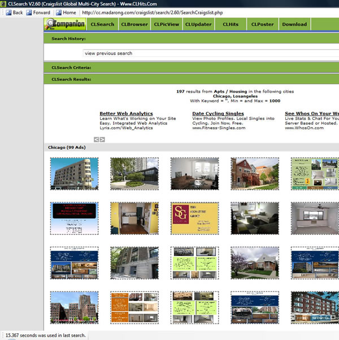
Task: Open the first Chicago apartment building thumbnail
Action: click(x=74, y=173)
